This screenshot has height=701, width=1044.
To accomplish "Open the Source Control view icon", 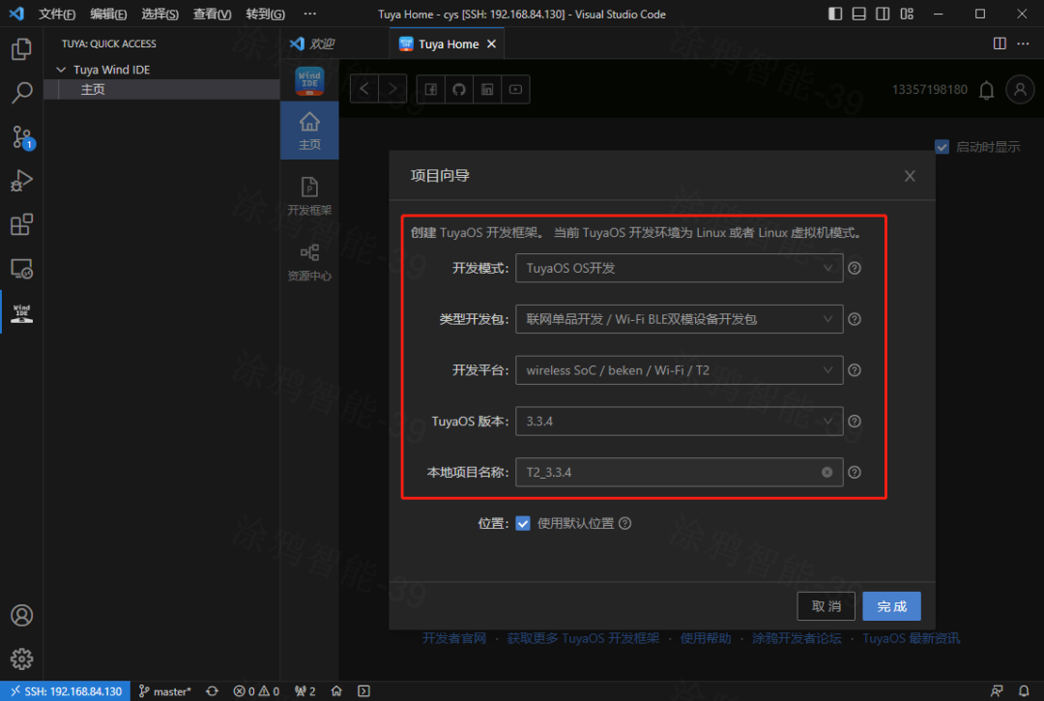I will click(x=21, y=137).
